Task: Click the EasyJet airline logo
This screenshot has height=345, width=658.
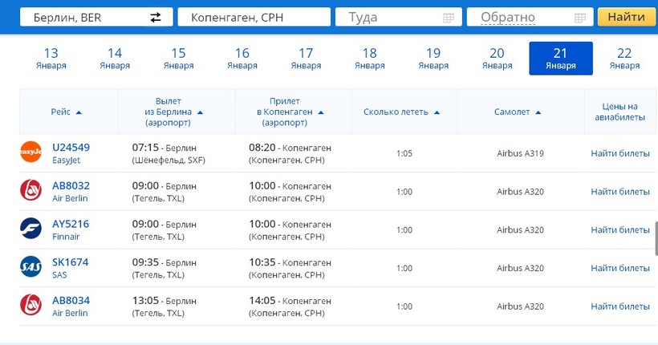Action: (x=30, y=152)
